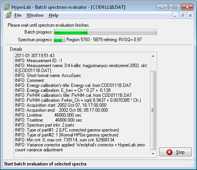Click the HyperLab icon in title bar
The height and width of the screenshot is (170, 197).
point(7,7)
